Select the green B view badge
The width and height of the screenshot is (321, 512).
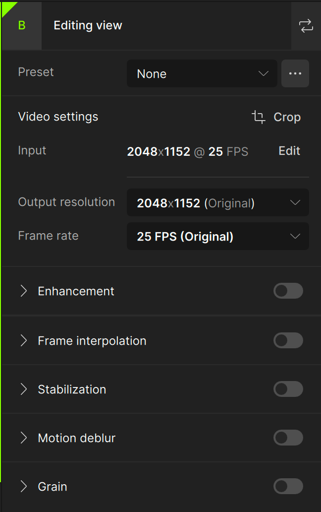pyautogui.click(x=22, y=26)
